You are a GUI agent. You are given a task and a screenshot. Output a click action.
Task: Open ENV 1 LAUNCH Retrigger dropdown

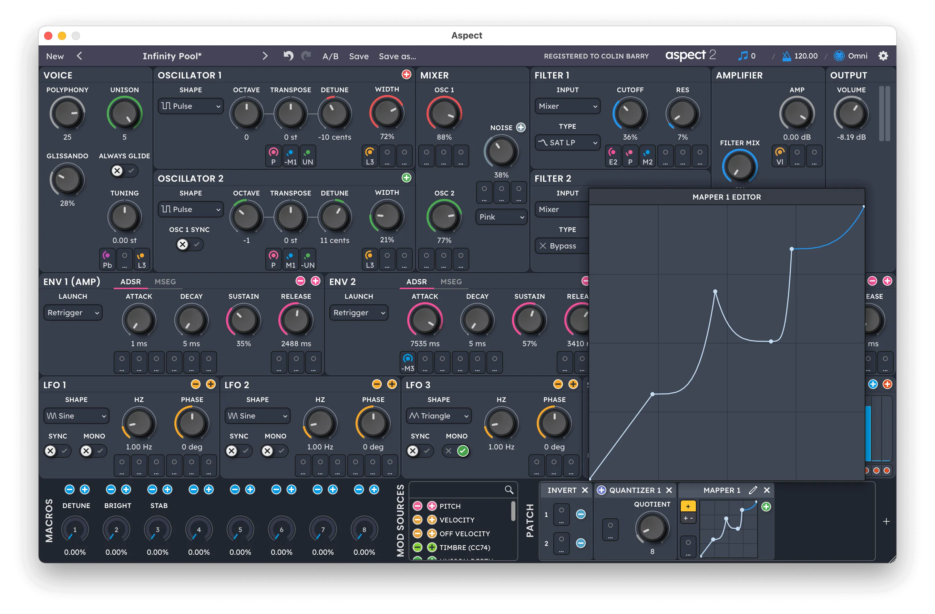coord(73,313)
